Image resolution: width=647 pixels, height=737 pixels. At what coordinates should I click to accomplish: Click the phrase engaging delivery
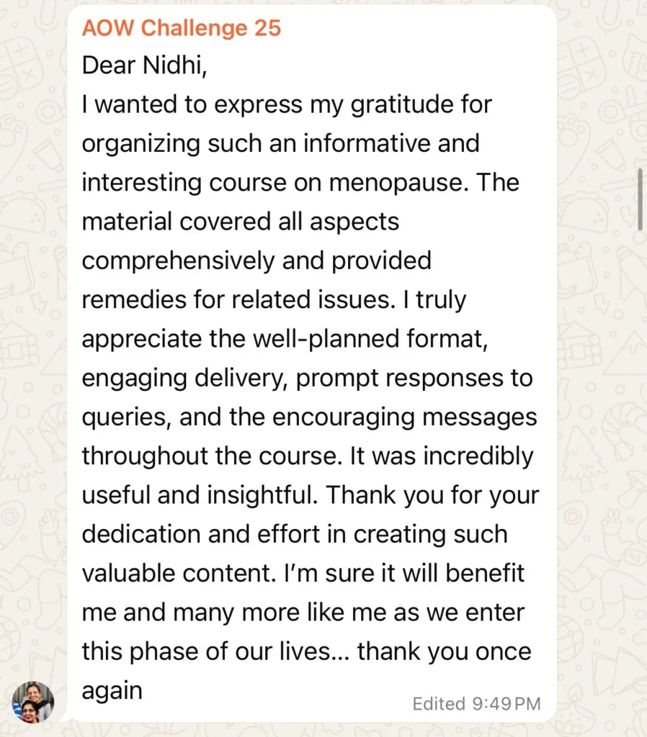click(186, 378)
